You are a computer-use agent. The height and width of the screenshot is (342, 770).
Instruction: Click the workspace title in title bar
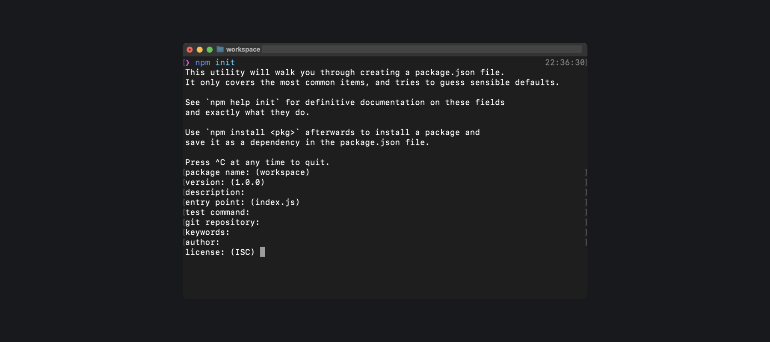click(x=243, y=49)
